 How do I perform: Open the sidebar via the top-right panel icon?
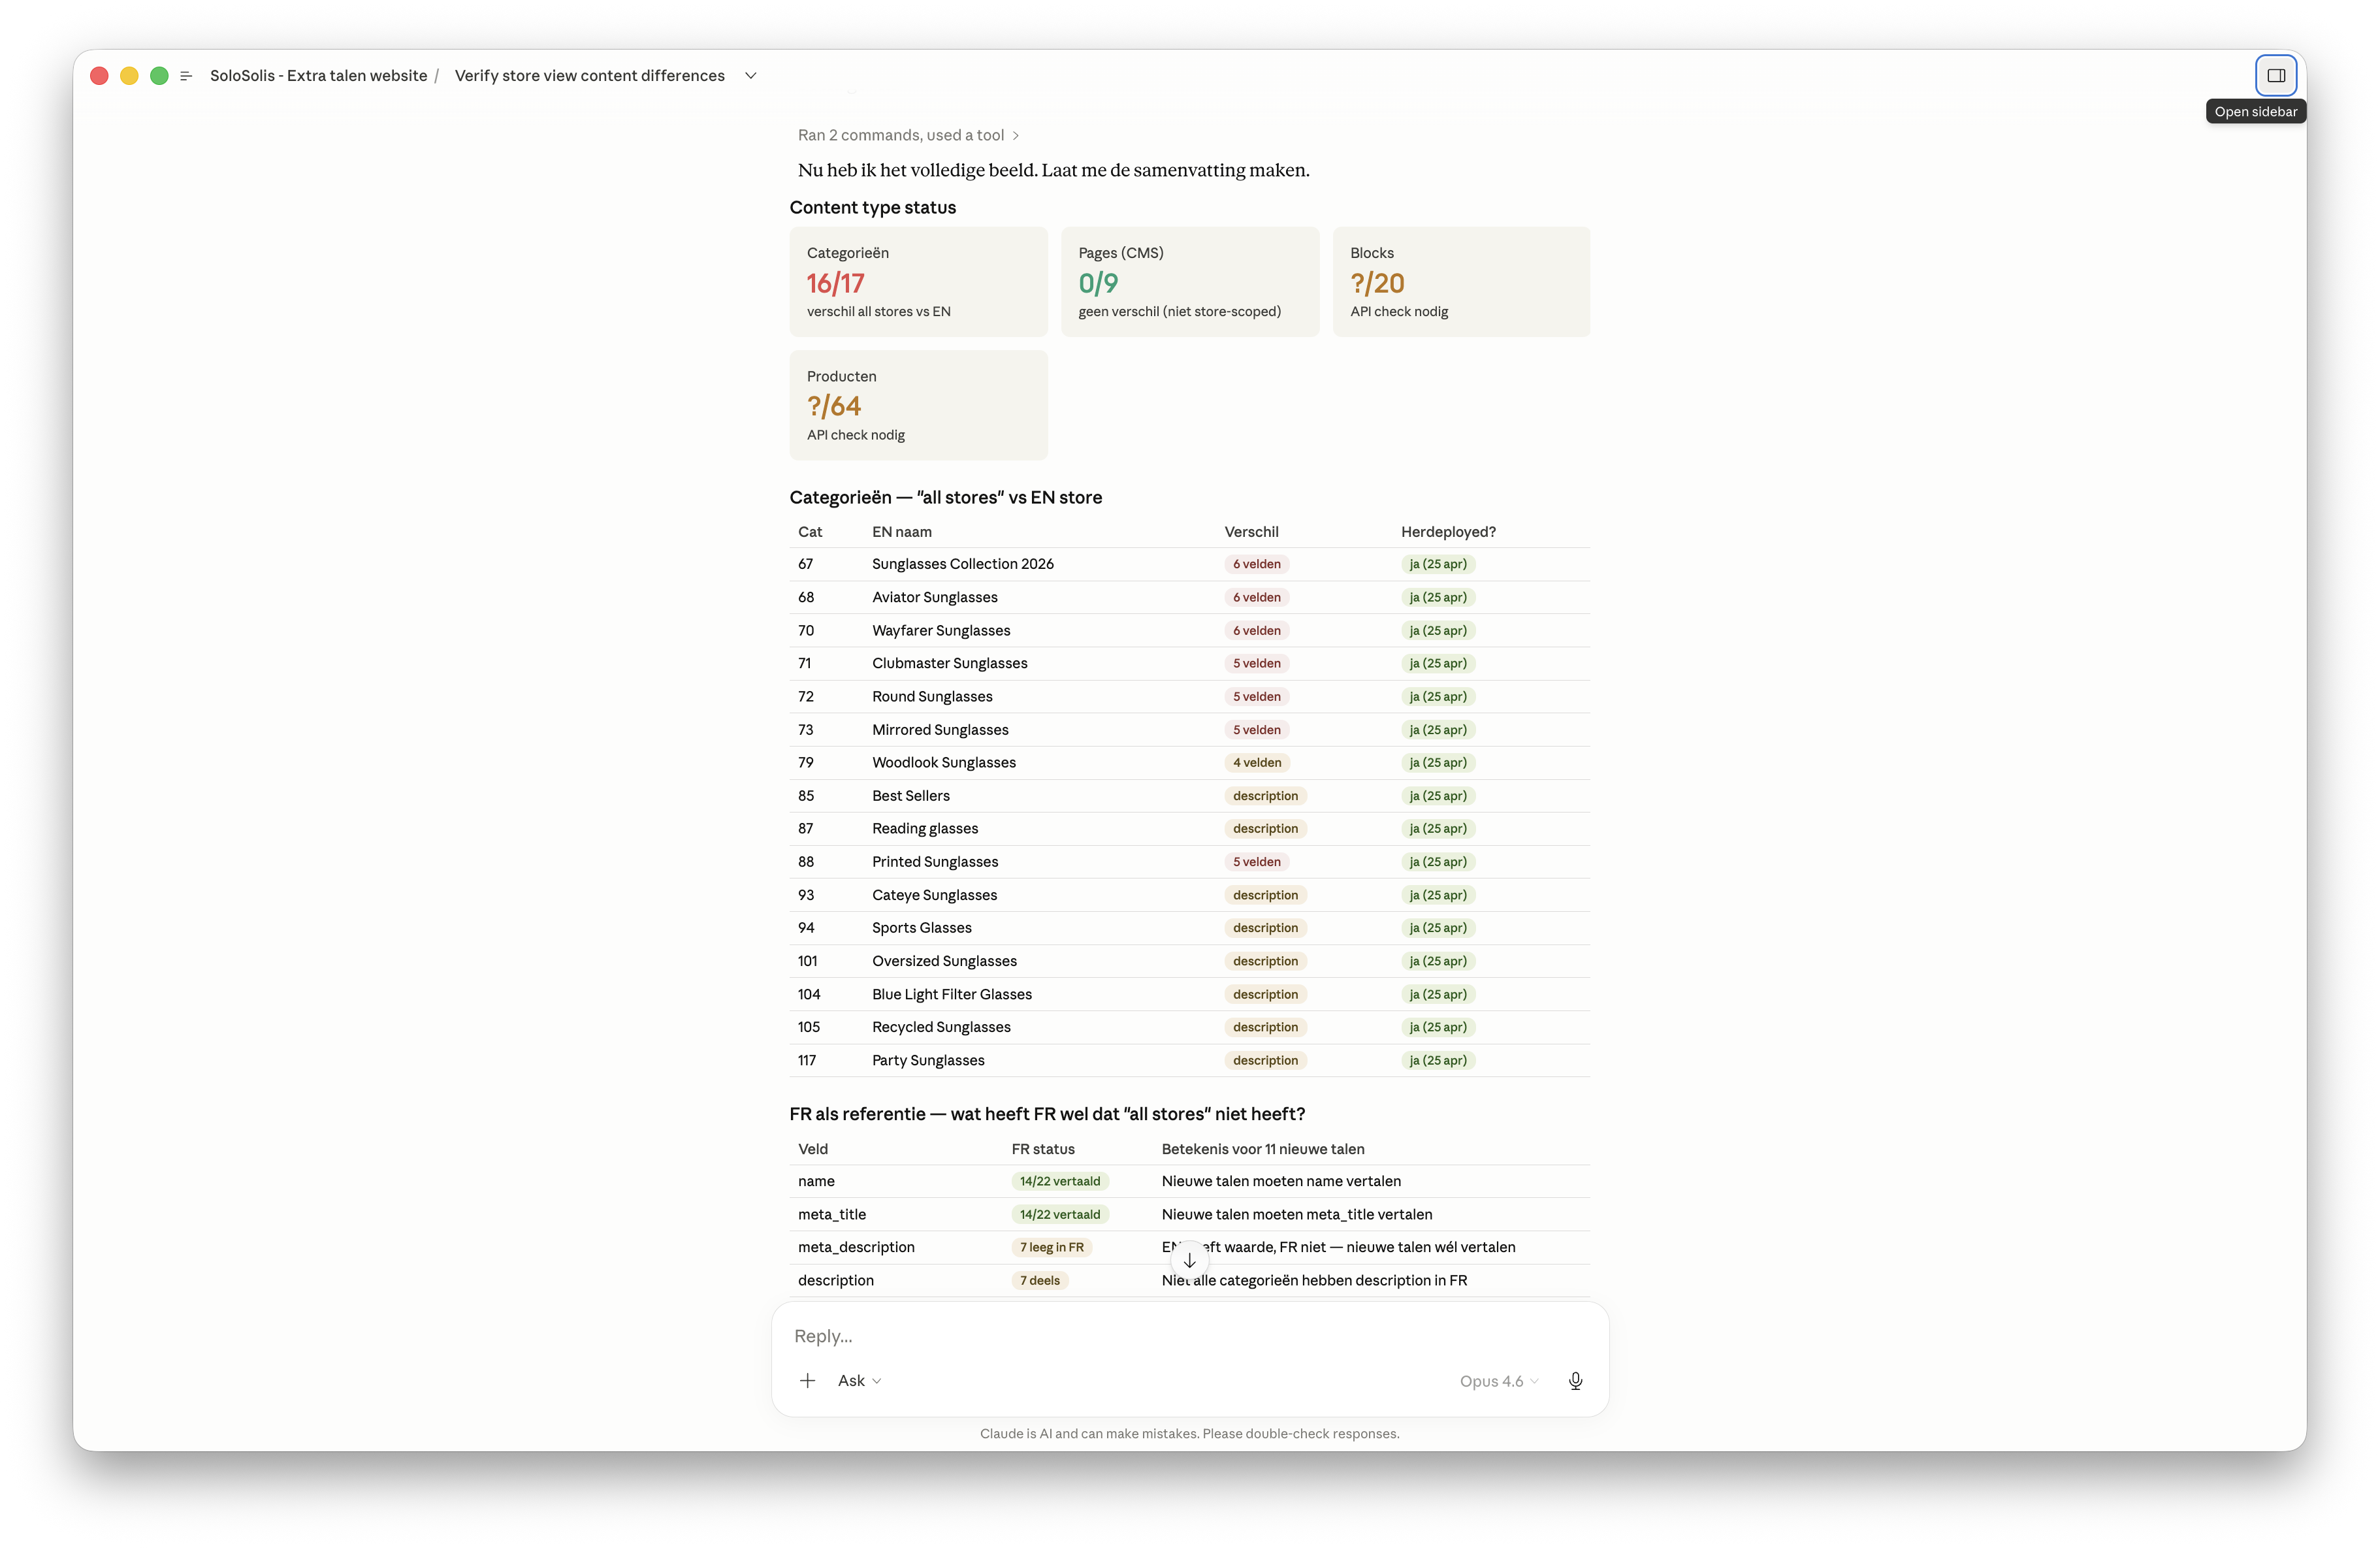[x=2276, y=74]
